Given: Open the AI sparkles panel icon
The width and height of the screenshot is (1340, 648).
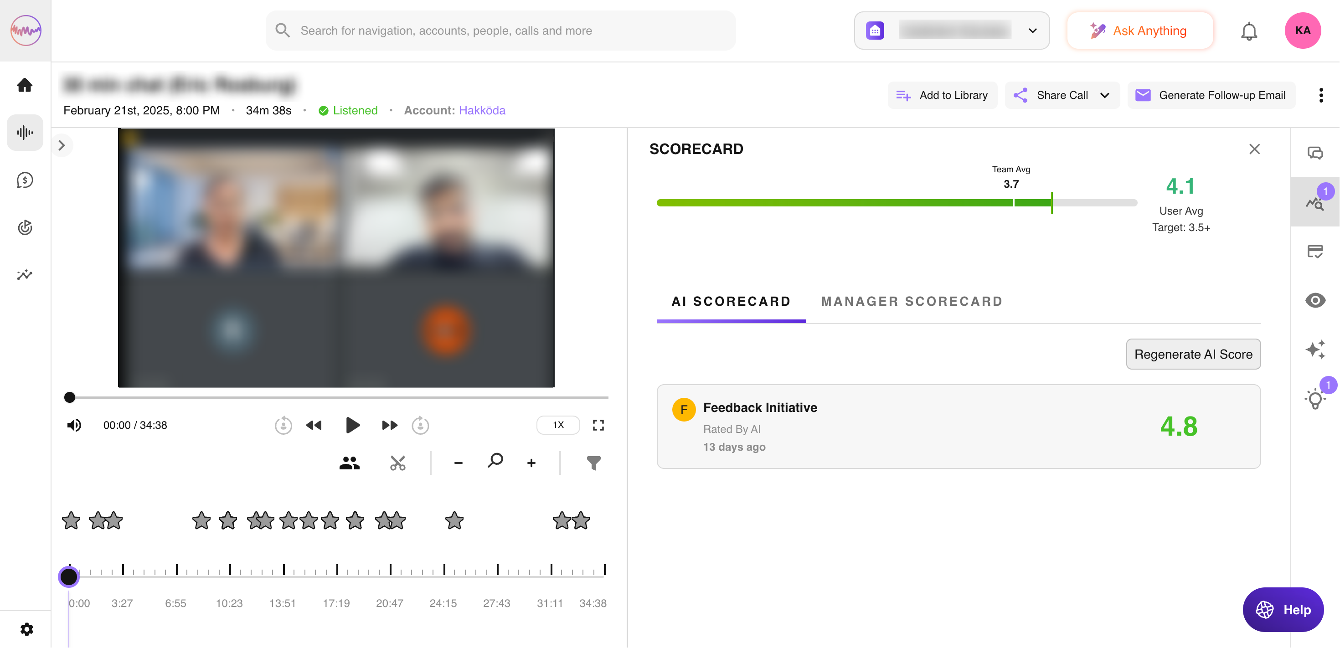Looking at the screenshot, I should 1314,349.
